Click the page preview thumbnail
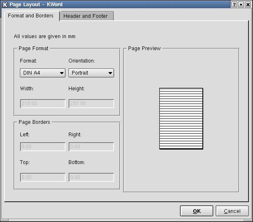Image resolution: width=253 pixels, height=222 pixels. pyautogui.click(x=181, y=118)
